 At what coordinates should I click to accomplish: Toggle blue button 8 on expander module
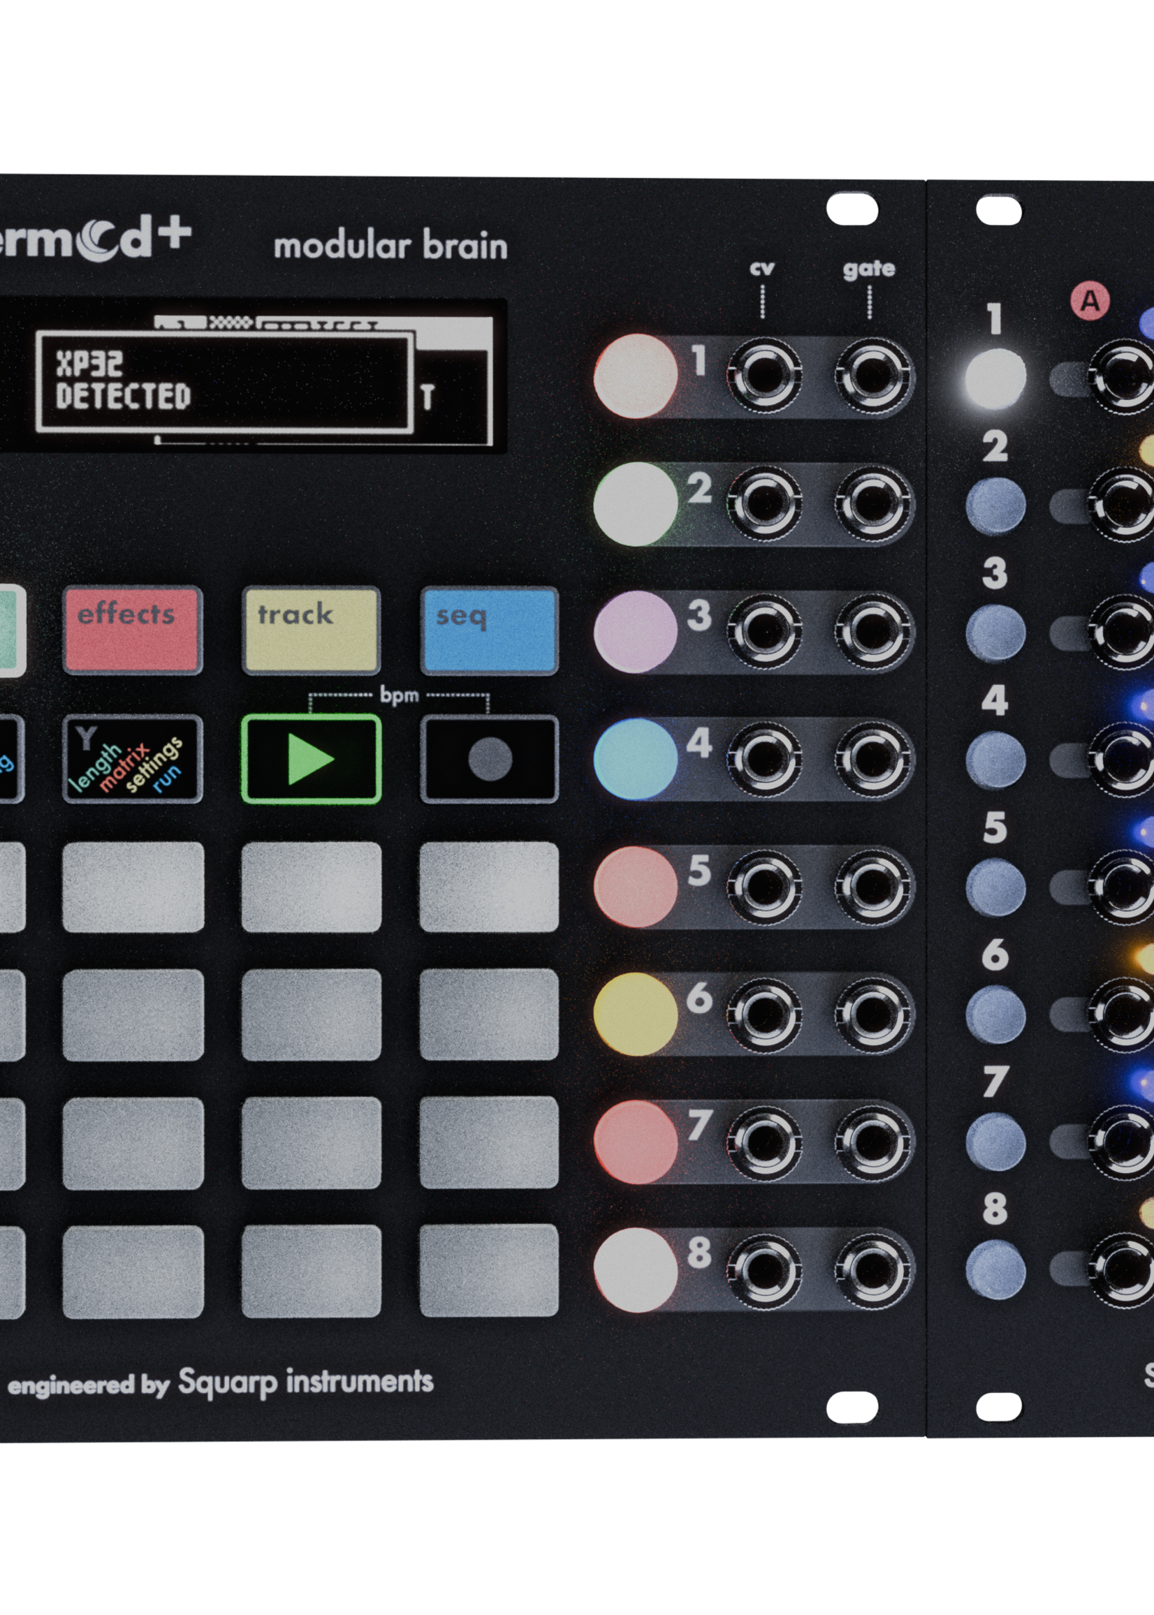[x=995, y=1269]
